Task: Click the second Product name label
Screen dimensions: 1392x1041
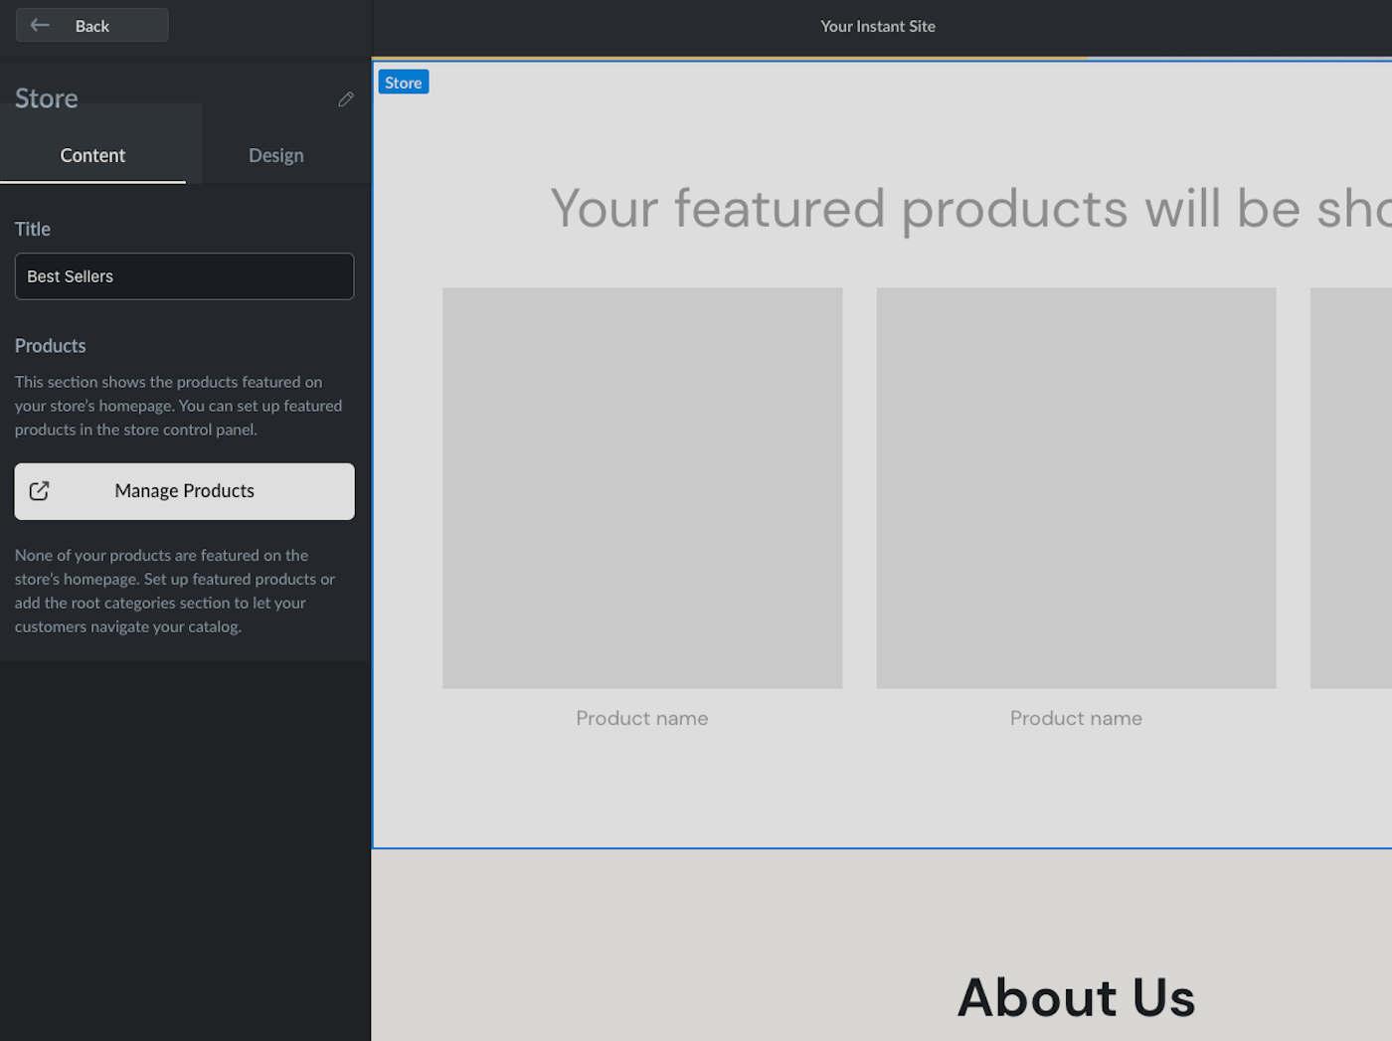Action: (x=1076, y=718)
